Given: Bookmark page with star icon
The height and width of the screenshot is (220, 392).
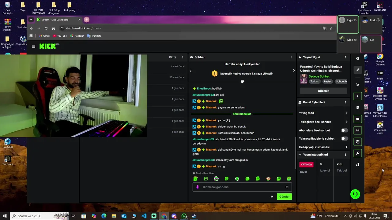Looking at the screenshot, I should click(331, 28).
